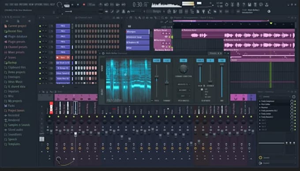
Task: Mute the Bass channel green LED
Action: (40, 57)
